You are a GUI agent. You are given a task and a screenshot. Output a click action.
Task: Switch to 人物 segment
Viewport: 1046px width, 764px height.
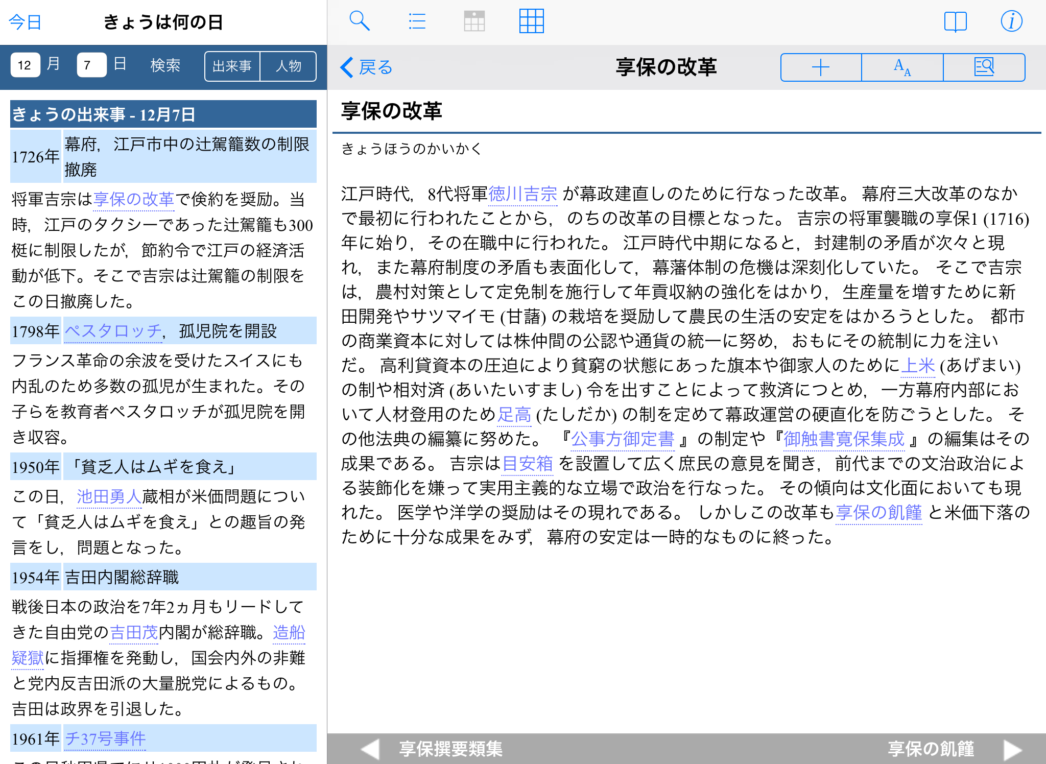point(289,66)
